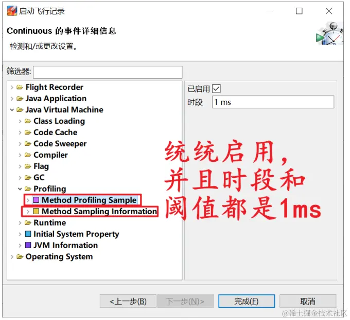Click the 完成(F) finish button

(247, 301)
